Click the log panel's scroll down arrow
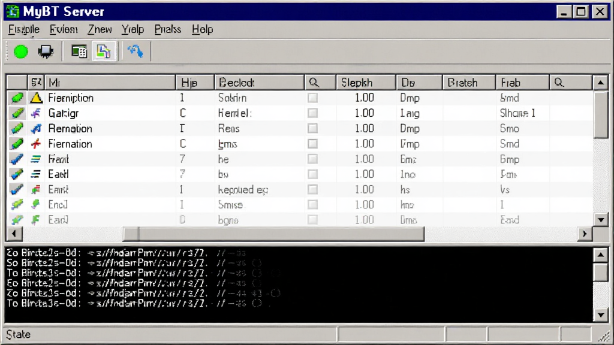614x345 pixels. point(601,314)
